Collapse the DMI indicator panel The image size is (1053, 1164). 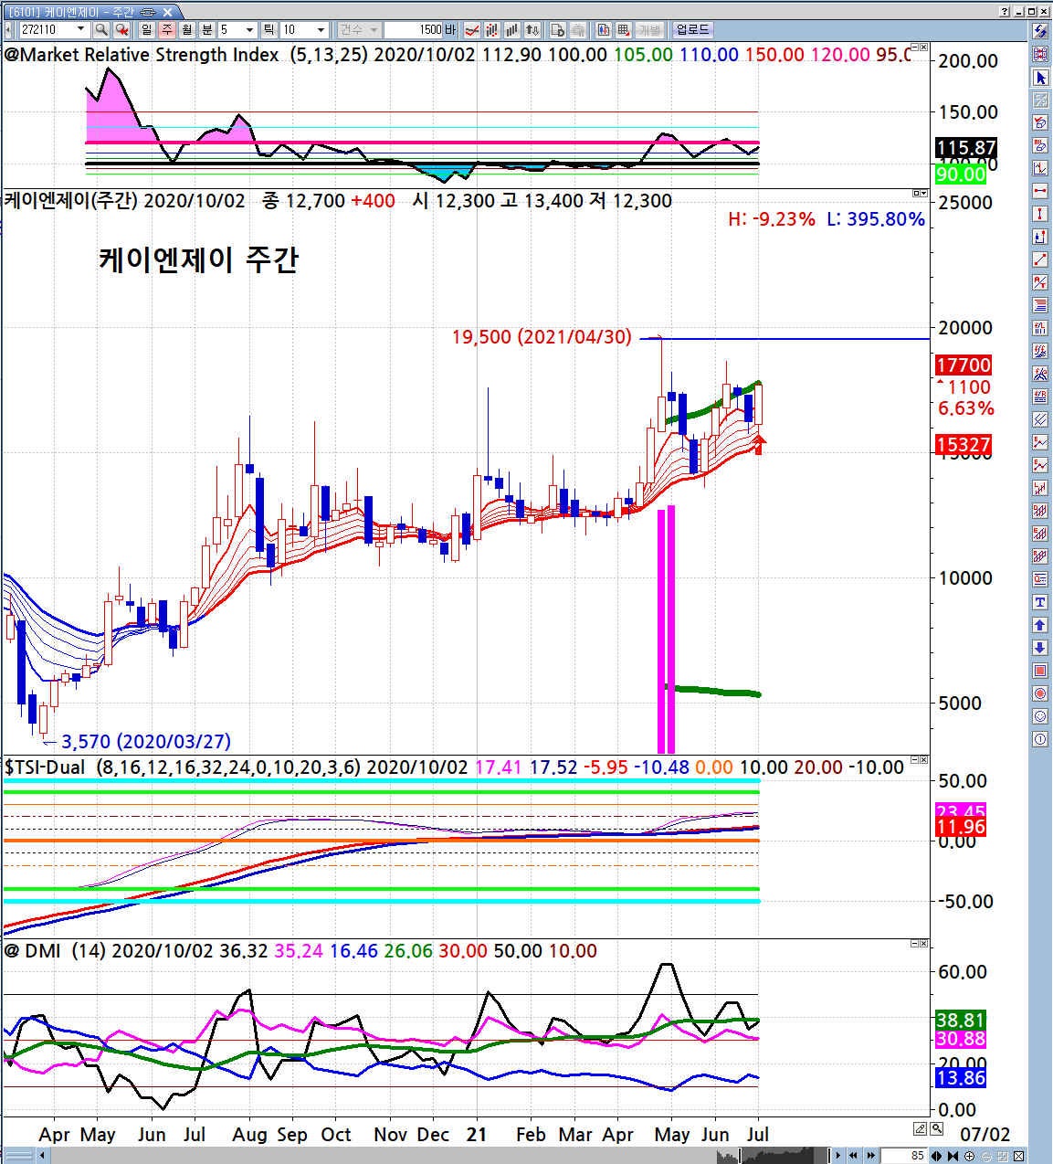coord(914,942)
